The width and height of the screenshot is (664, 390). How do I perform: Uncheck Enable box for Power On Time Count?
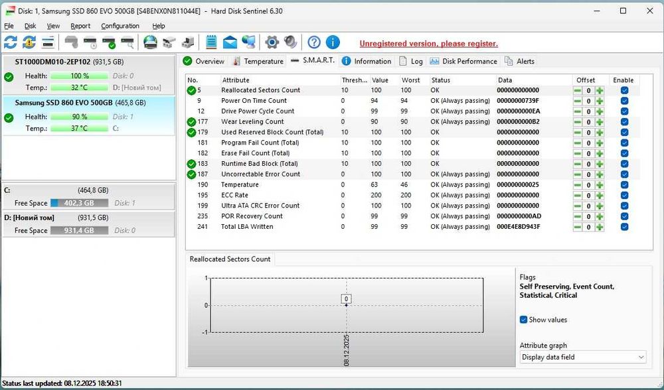624,101
